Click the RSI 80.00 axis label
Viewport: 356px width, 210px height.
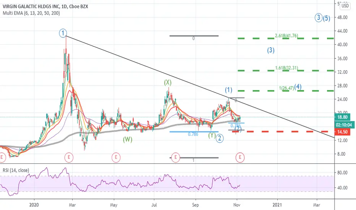tap(342, 173)
